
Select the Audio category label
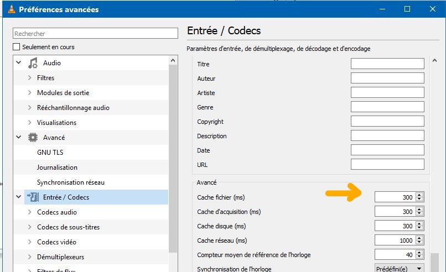click(52, 63)
